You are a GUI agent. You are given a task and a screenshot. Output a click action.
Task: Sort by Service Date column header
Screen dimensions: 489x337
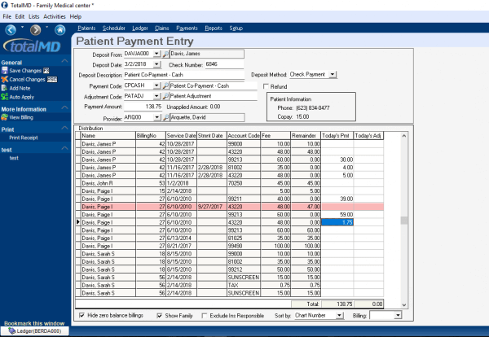(181, 136)
